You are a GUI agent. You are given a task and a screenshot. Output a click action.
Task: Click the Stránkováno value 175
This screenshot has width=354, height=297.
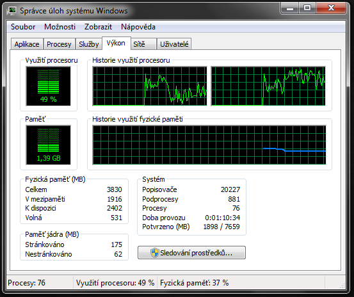coord(117,245)
